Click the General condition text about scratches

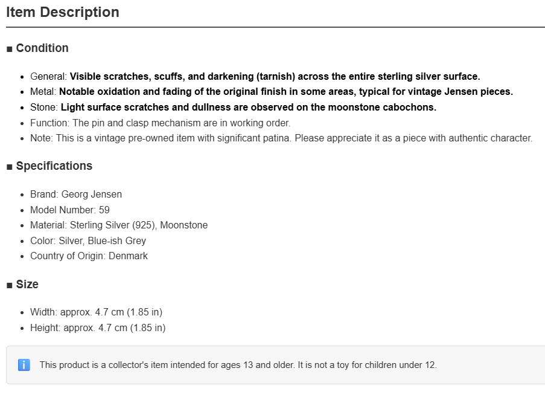tap(255, 76)
